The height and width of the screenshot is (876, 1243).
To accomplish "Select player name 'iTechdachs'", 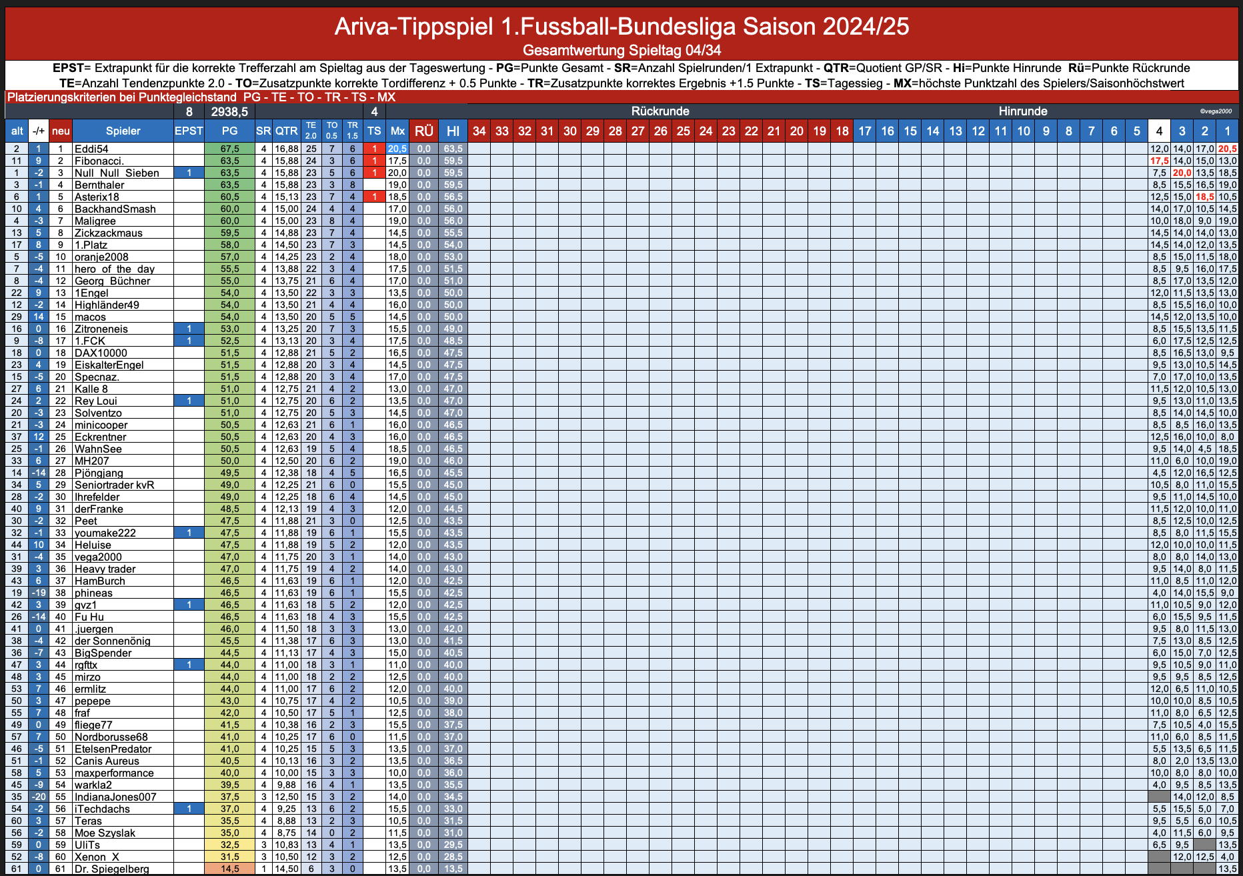I will point(102,809).
